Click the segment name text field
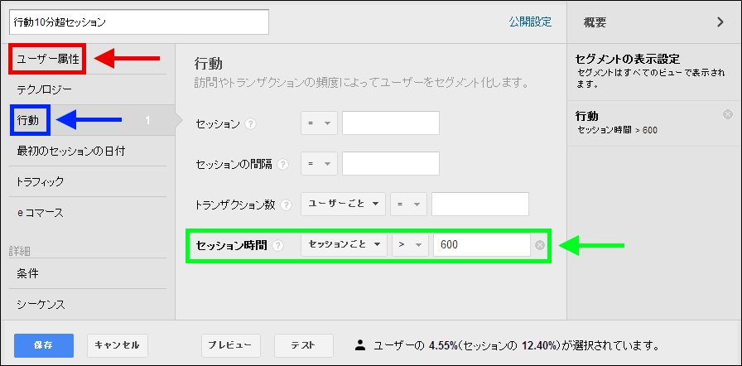The width and height of the screenshot is (742, 366). [139, 22]
